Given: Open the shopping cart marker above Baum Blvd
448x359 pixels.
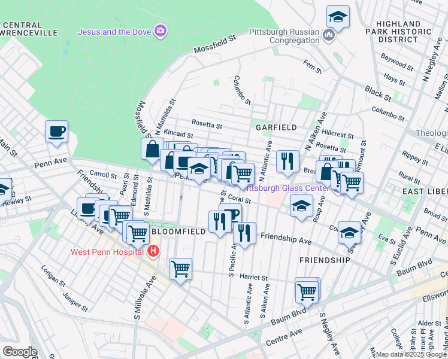Looking at the screenshot, I should [307, 293].
